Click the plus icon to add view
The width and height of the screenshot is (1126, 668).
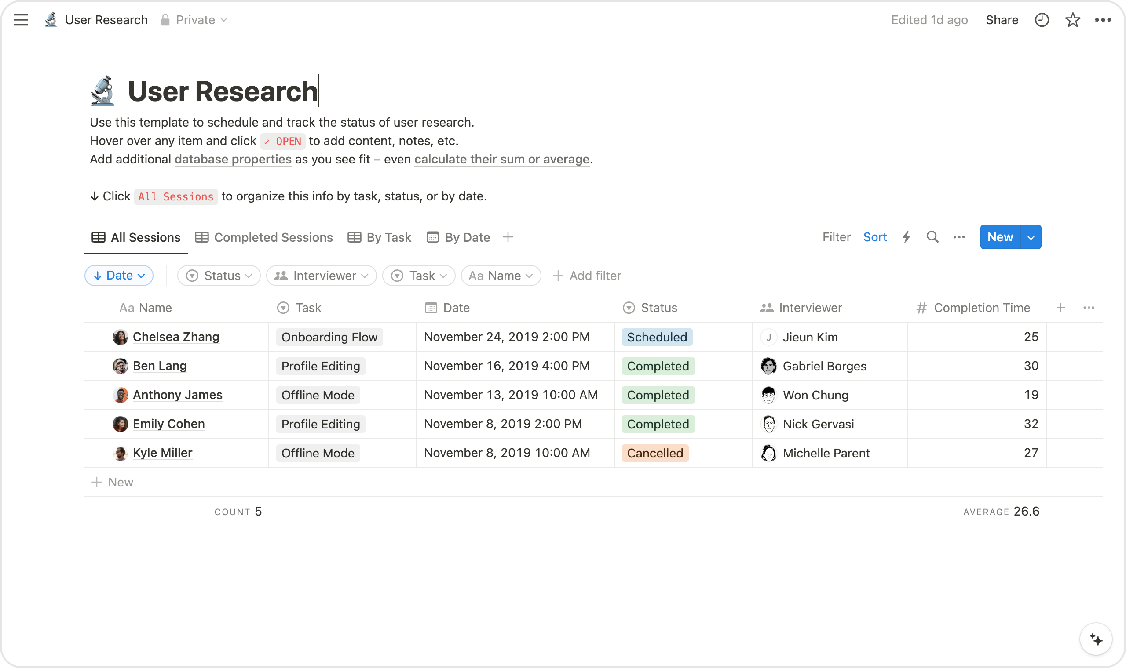point(508,237)
